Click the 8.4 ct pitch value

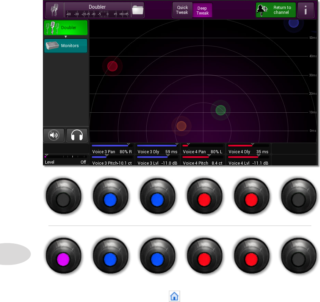pos(217,163)
